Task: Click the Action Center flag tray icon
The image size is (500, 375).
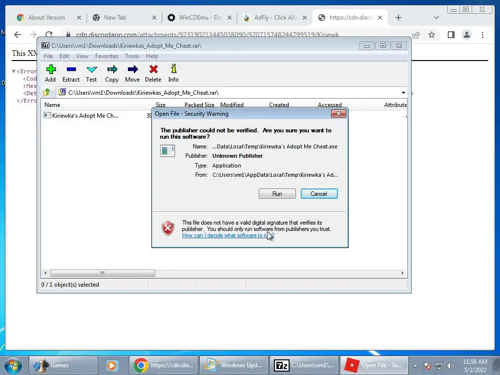Action: pyautogui.click(x=427, y=366)
